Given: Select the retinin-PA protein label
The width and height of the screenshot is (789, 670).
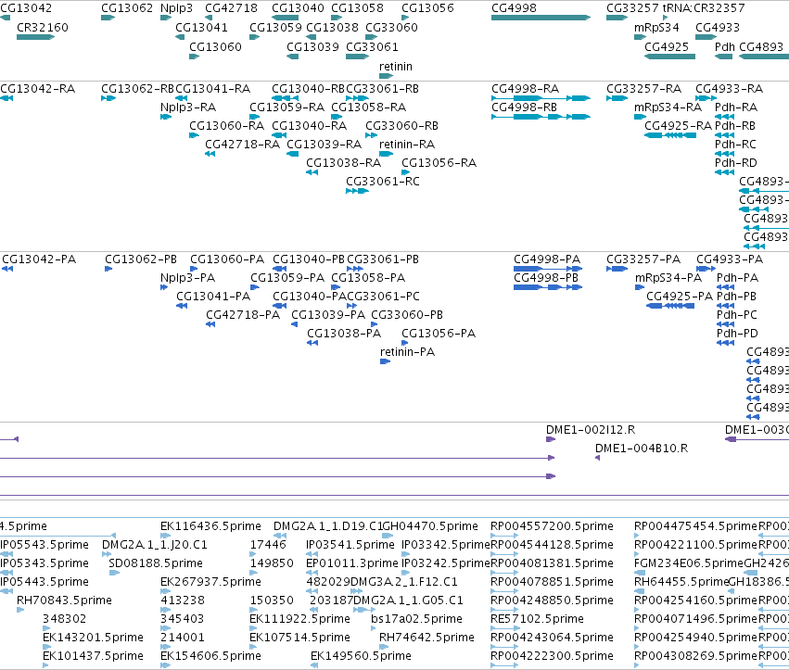Looking at the screenshot, I should [x=408, y=352].
